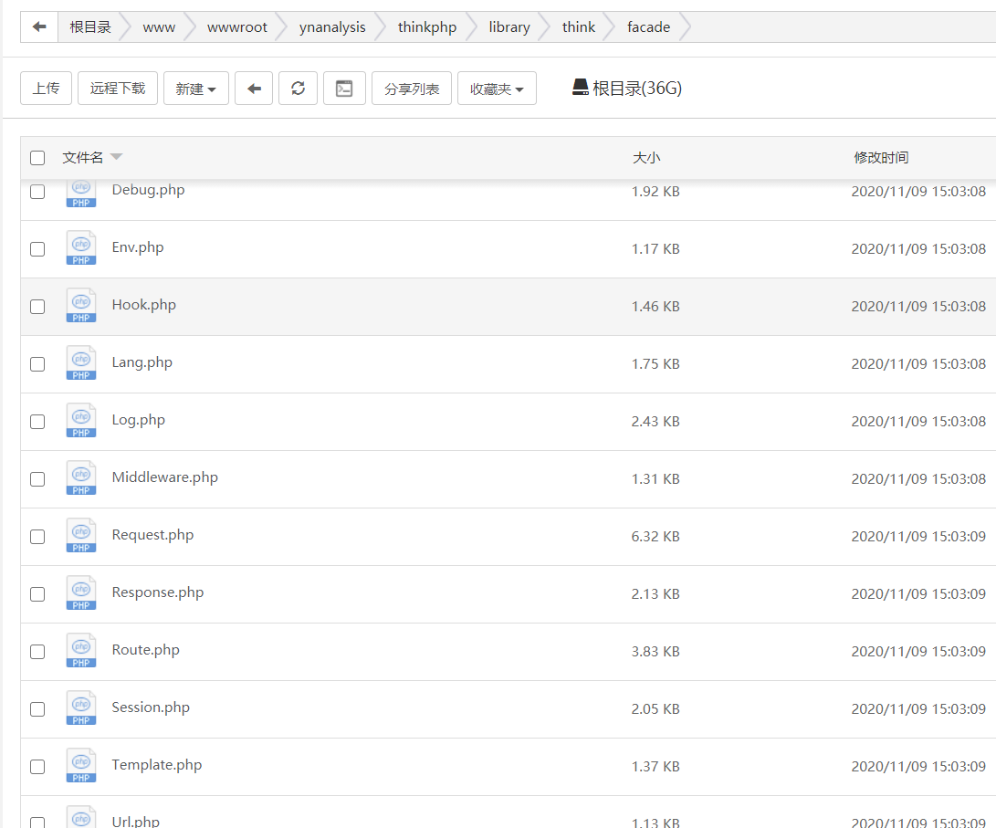Open the Env.php file name

(x=138, y=247)
